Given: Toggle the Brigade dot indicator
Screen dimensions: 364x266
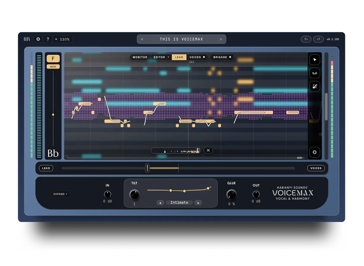Looking at the screenshot, I should pyautogui.click(x=230, y=57).
